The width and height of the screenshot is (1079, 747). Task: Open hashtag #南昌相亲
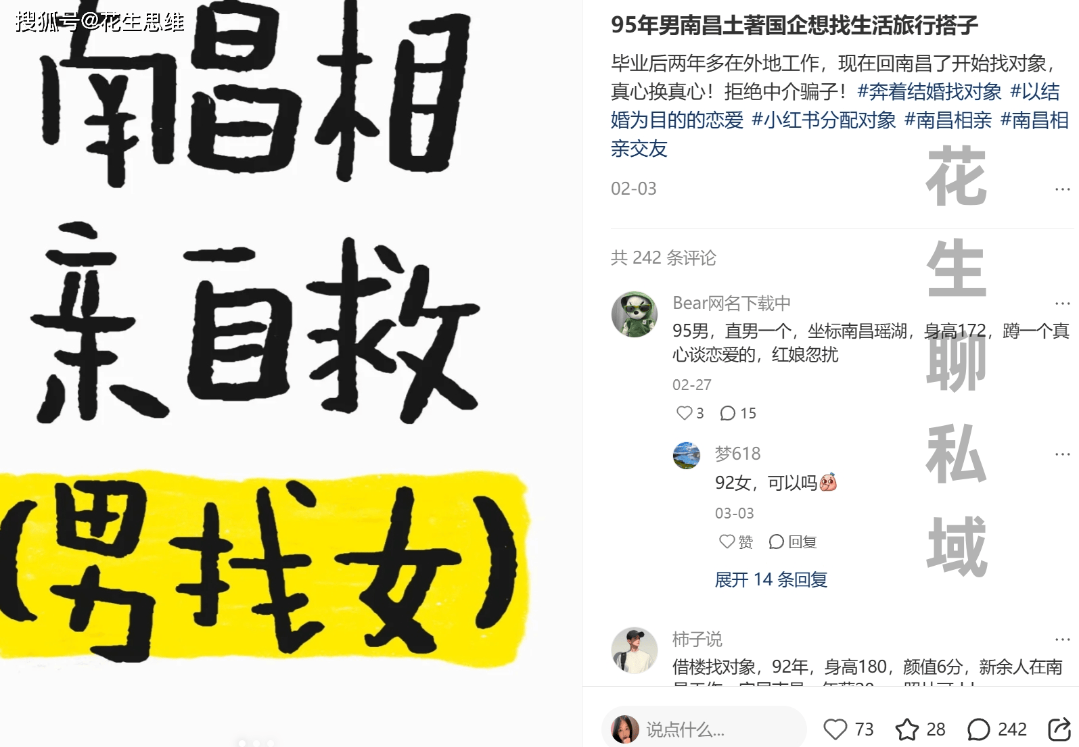[x=948, y=120]
